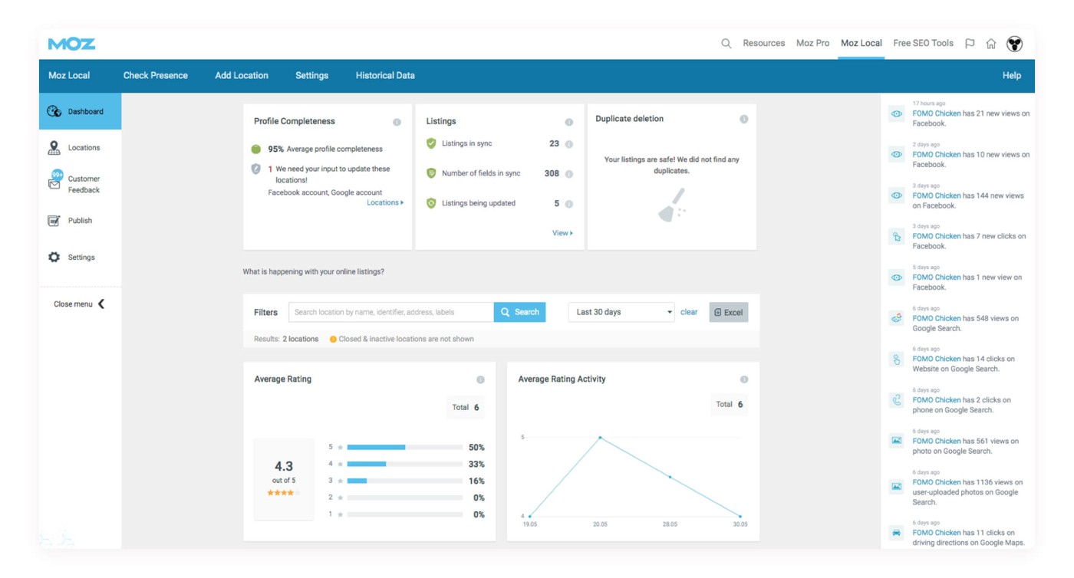
Task: Click info icon beside Listings in sync
Action: [x=569, y=144]
